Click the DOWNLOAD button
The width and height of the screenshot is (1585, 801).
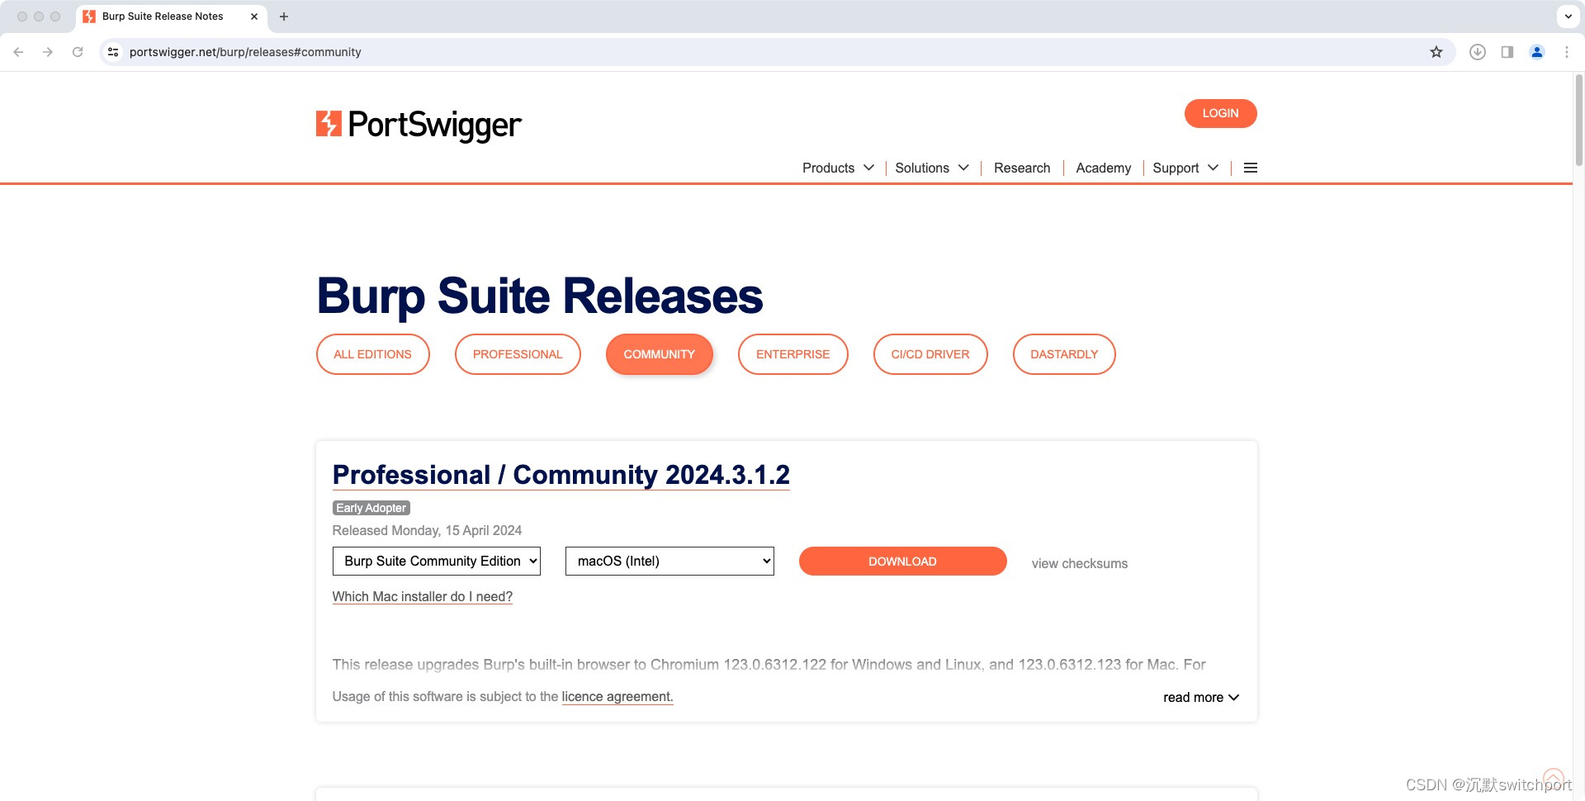point(902,562)
